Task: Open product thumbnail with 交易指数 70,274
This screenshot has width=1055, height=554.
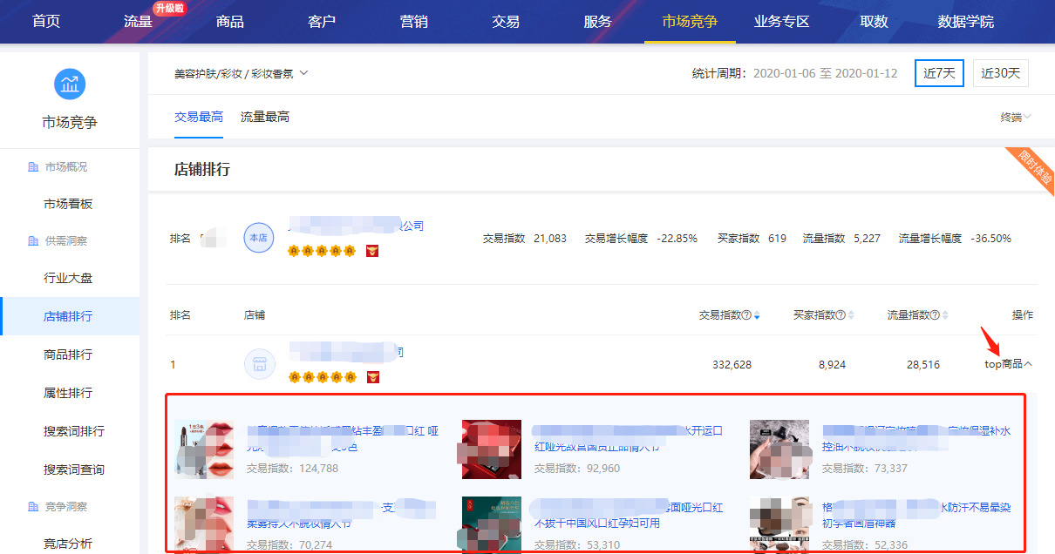Action: click(204, 525)
